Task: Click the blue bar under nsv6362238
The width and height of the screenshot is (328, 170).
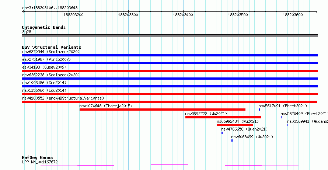Action: point(170,79)
